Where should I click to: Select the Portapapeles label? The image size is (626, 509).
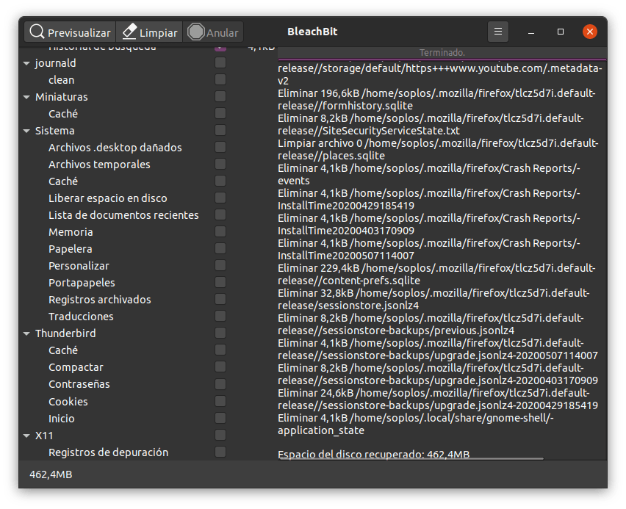click(x=82, y=283)
